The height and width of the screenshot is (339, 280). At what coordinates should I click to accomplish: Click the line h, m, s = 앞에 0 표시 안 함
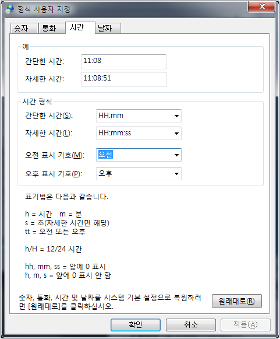(68, 275)
